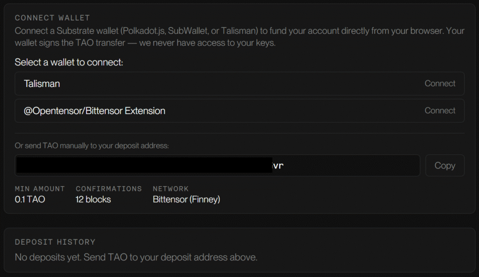Click the 'Or send TAO manually' text
Image resolution: width=479 pixels, height=277 pixels.
[92, 146]
